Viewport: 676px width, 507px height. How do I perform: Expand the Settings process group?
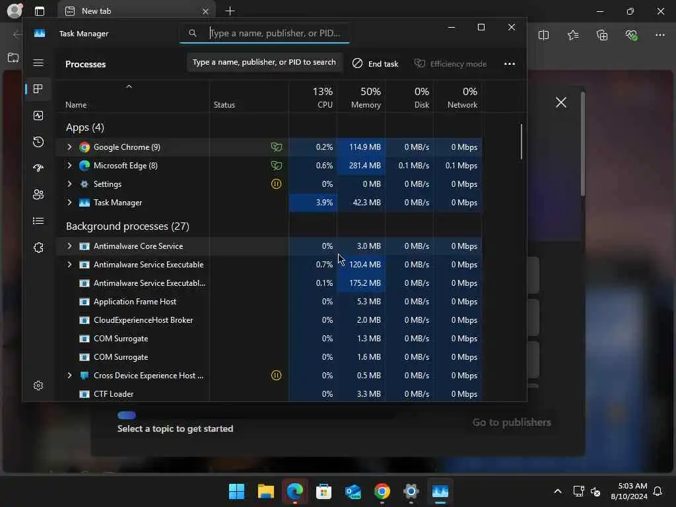69,184
